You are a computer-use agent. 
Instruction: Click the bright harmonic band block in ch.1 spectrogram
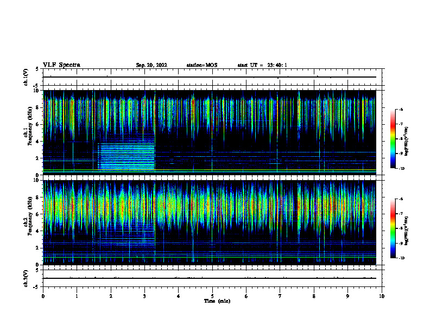click(x=127, y=156)
